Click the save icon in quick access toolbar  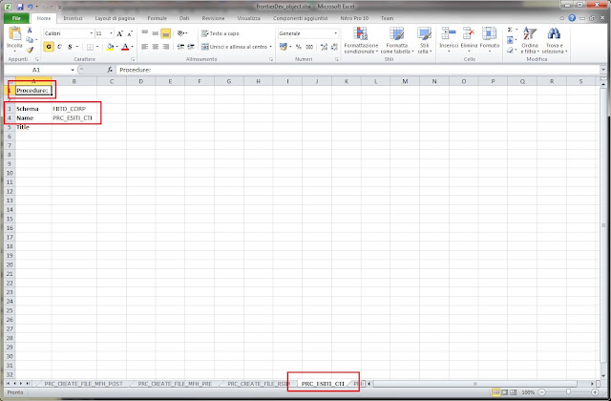point(20,7)
